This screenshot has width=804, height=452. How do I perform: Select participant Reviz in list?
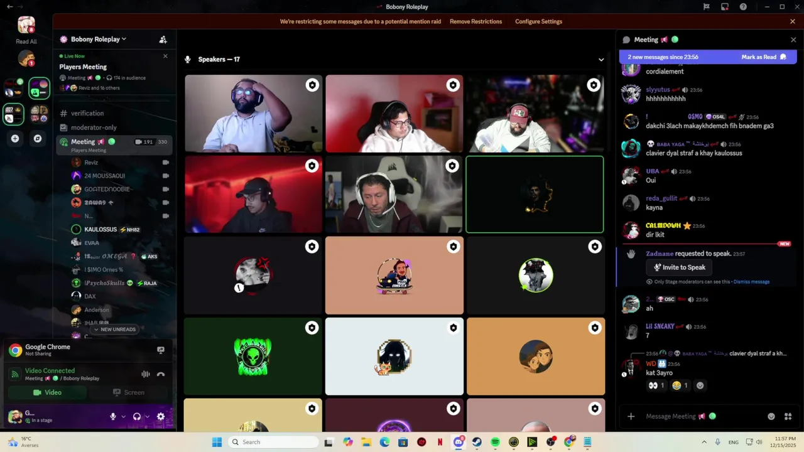point(120,162)
